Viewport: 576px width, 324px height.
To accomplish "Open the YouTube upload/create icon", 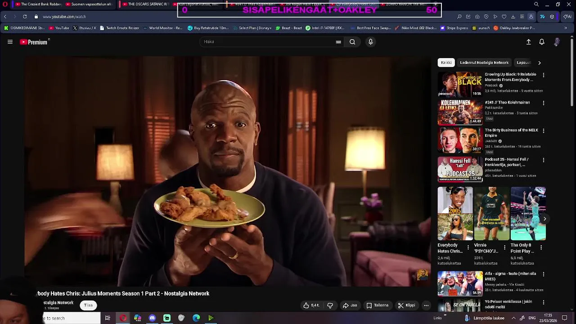I will pos(529,42).
